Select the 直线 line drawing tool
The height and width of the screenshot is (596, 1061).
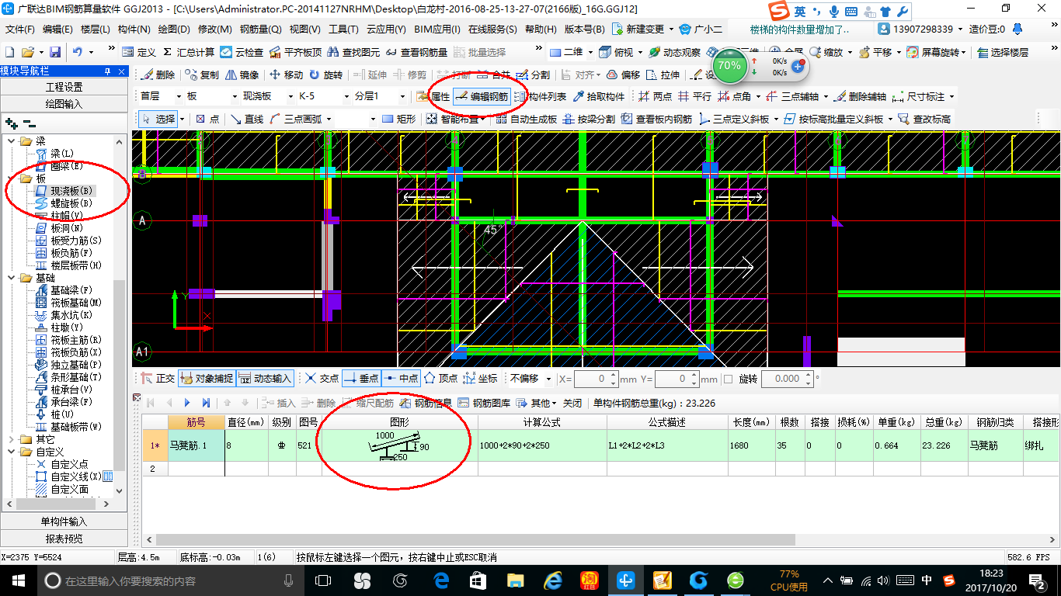(x=245, y=119)
